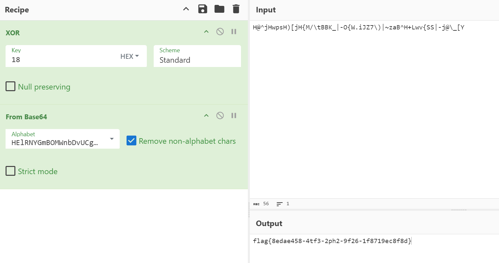Set breakpoint on XOR operation
The width and height of the screenshot is (499, 263).
click(234, 32)
